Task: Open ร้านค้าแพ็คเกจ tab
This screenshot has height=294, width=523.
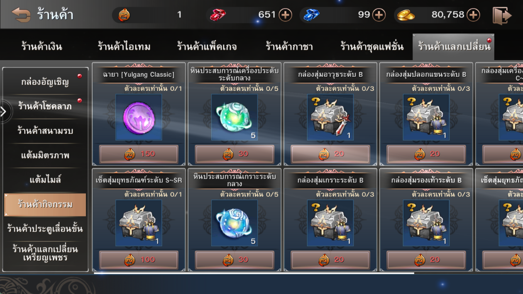Action: pos(207,46)
